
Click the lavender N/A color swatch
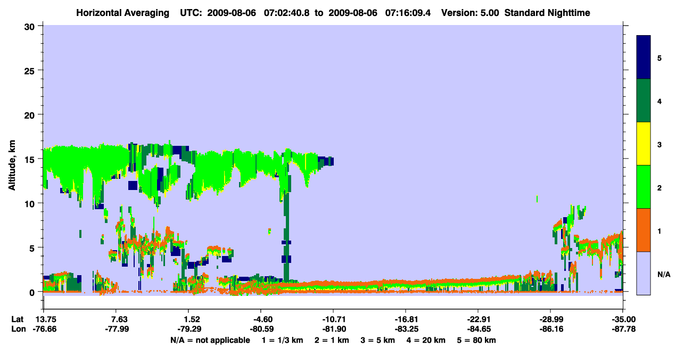click(644, 273)
